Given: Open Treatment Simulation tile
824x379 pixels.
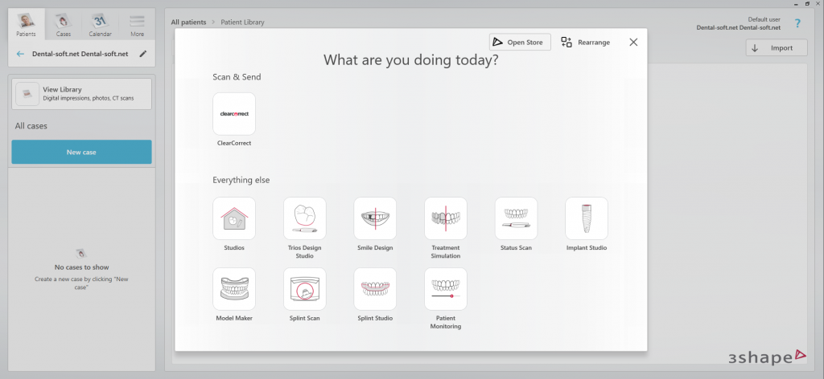Looking at the screenshot, I should [x=446, y=218].
